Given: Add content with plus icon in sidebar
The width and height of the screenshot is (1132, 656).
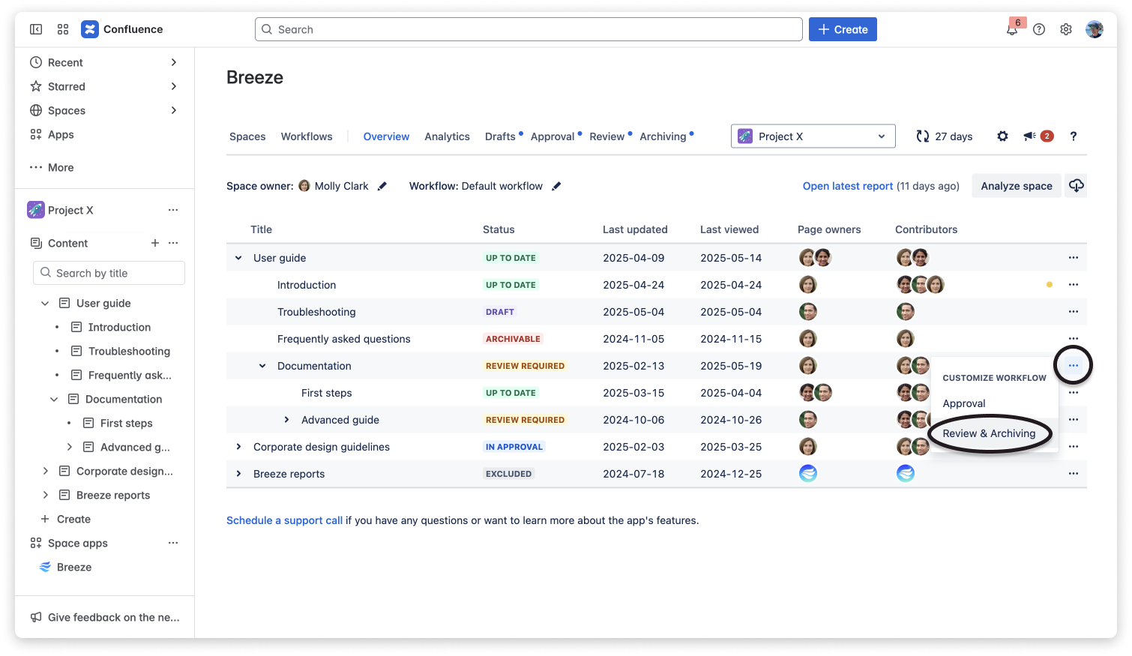Looking at the screenshot, I should click(x=155, y=243).
